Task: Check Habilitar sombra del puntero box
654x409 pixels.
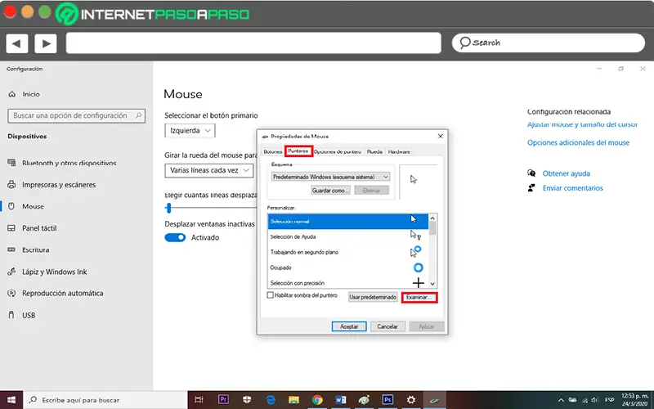Action: pos(271,295)
